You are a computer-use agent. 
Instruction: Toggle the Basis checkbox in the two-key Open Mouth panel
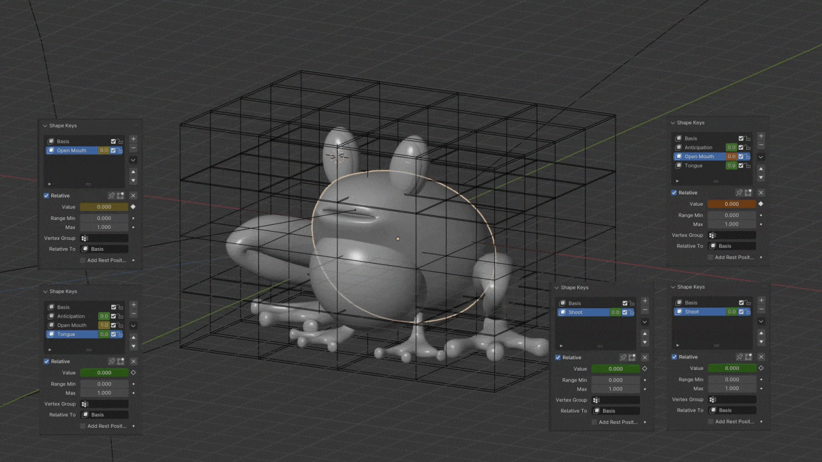click(113, 142)
